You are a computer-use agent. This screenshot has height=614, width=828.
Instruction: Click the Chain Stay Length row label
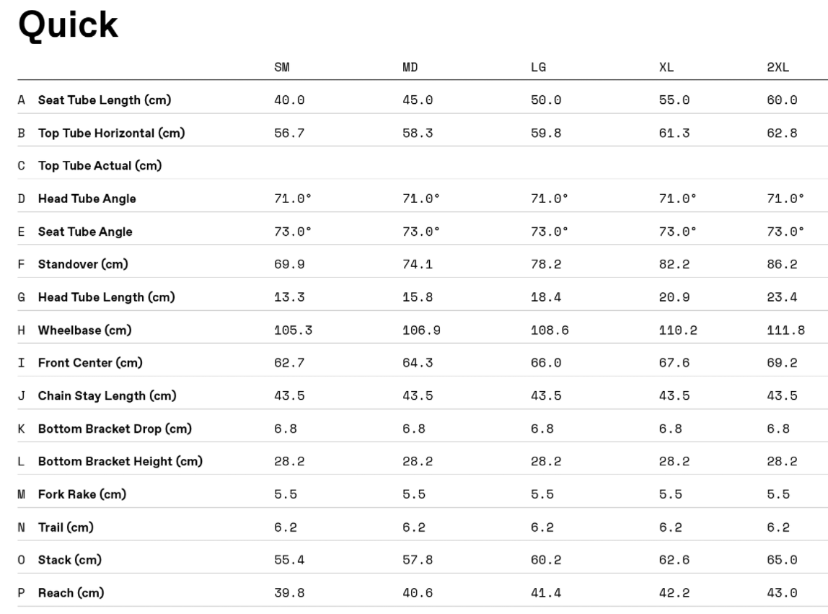pyautogui.click(x=107, y=396)
